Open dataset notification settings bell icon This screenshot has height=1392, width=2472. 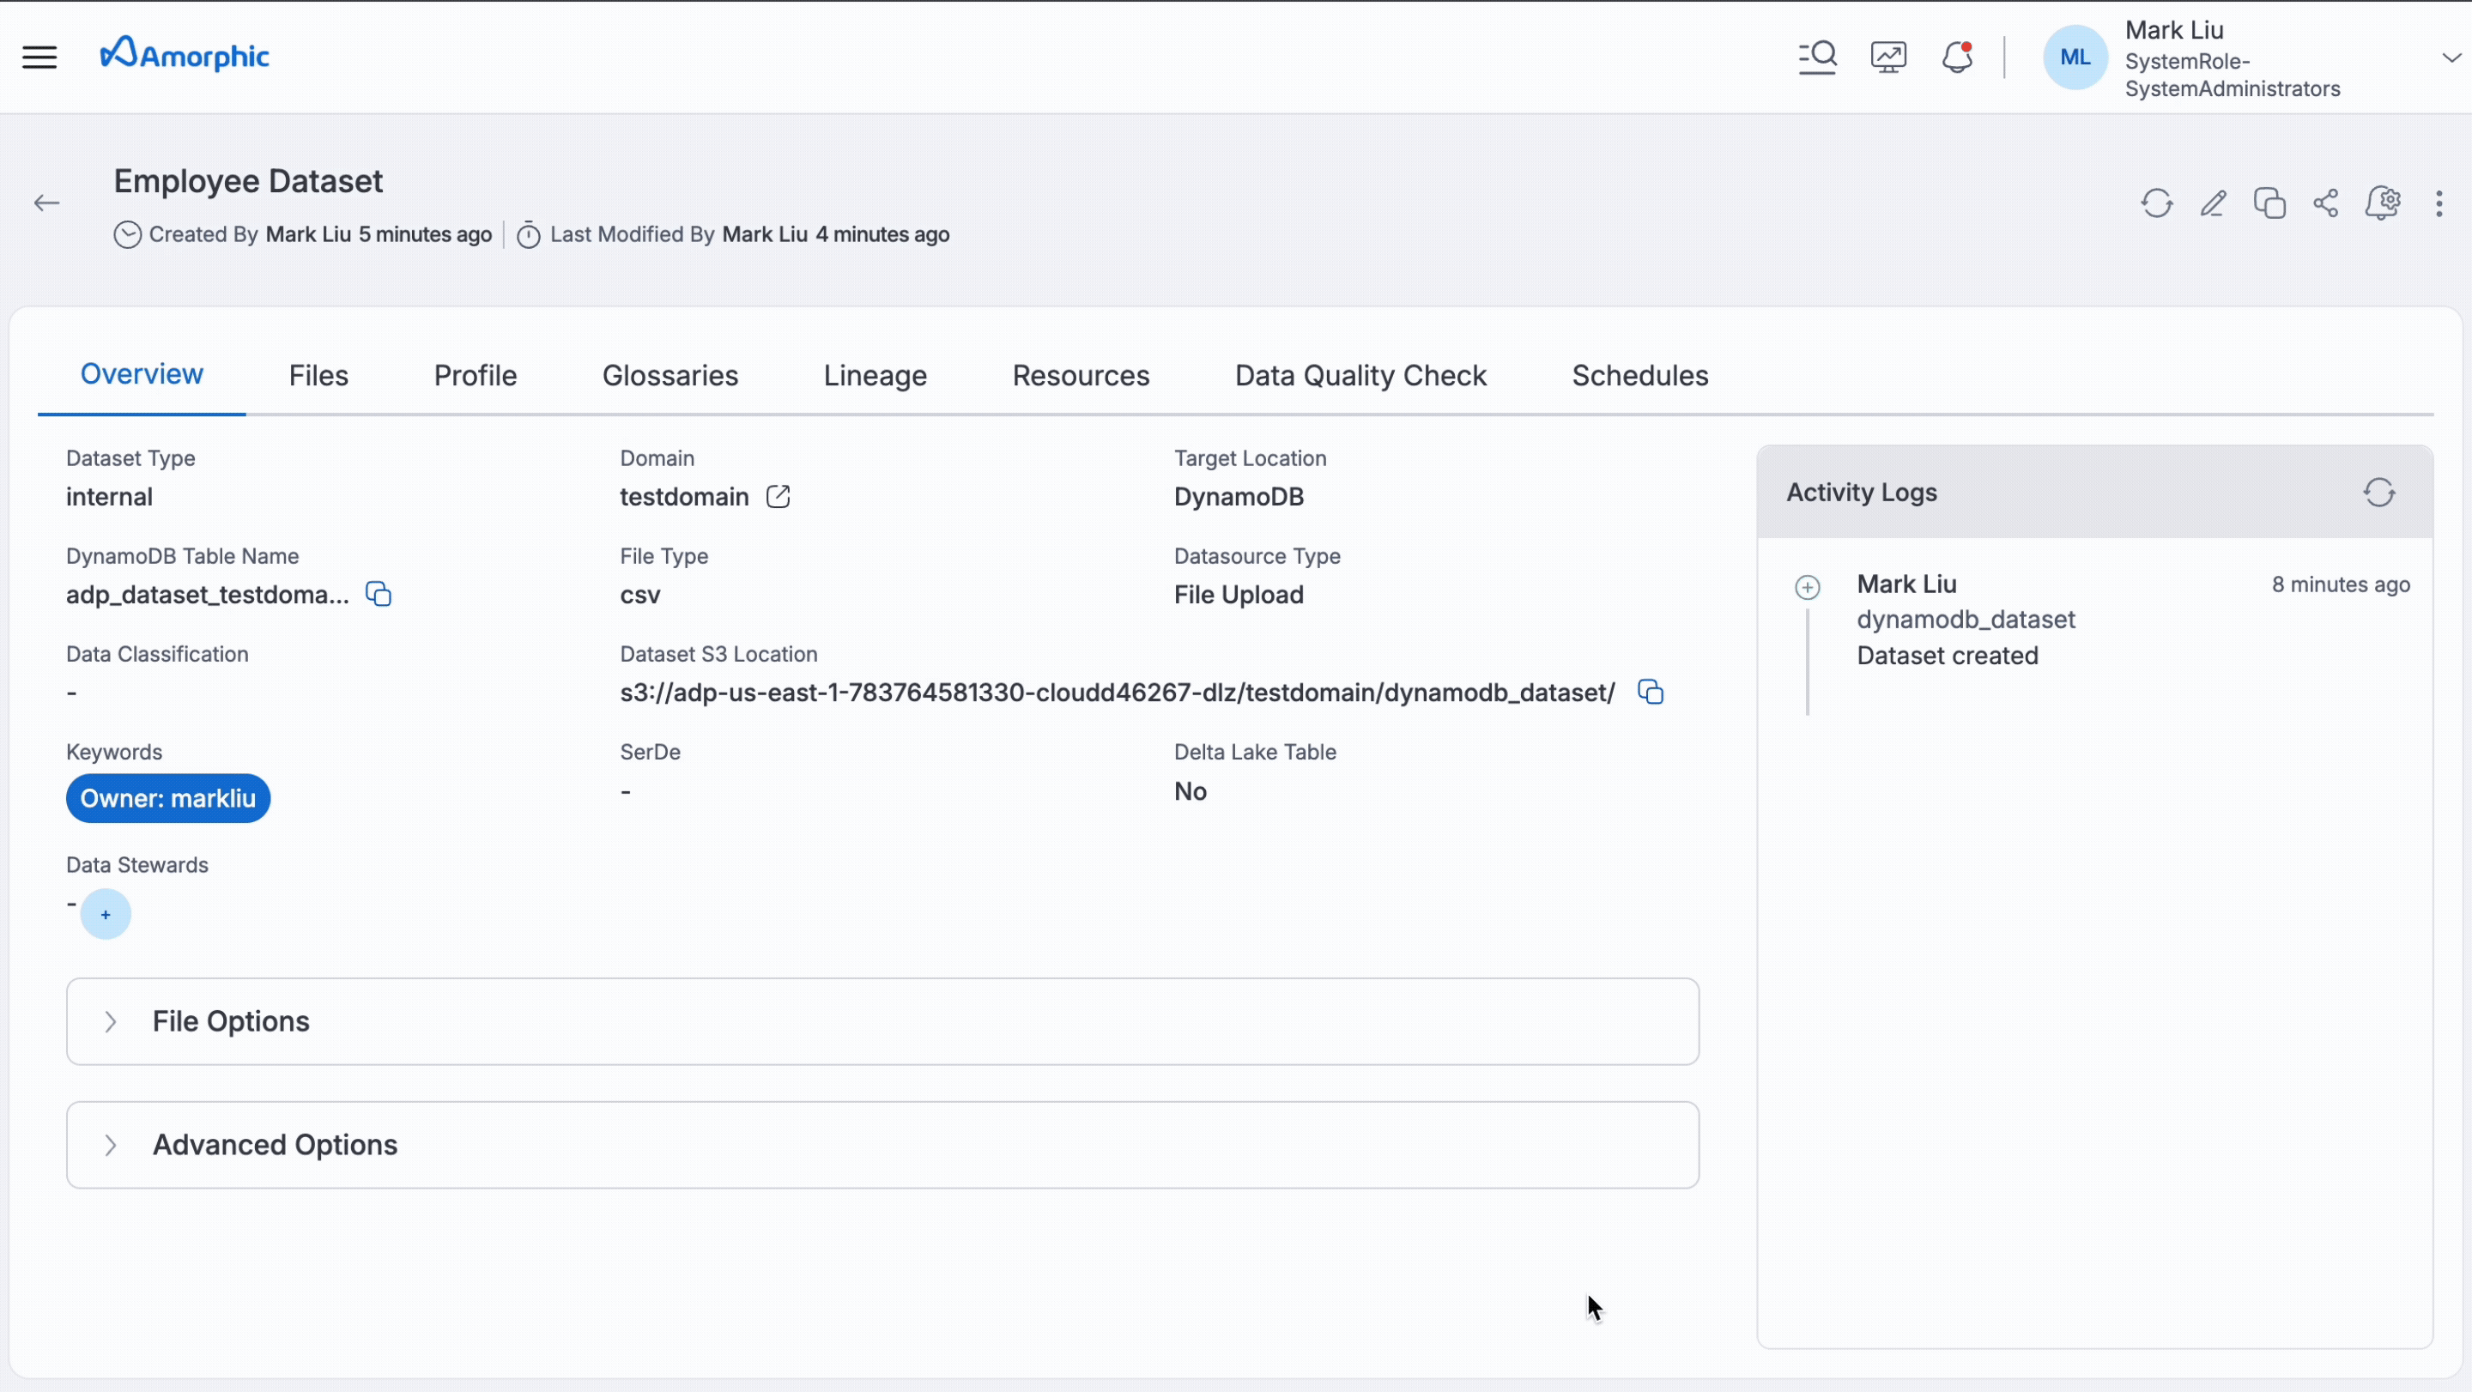coord(2384,203)
